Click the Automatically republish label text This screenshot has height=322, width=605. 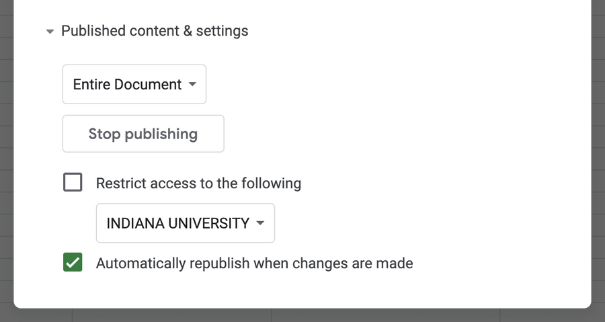point(254,264)
